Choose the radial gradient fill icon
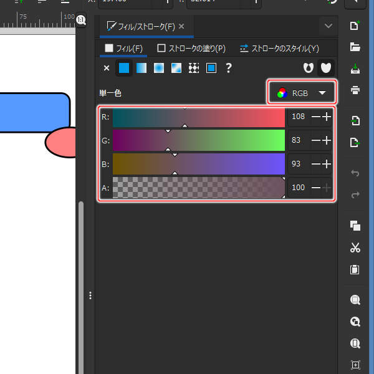This screenshot has width=374, height=374. [x=159, y=68]
